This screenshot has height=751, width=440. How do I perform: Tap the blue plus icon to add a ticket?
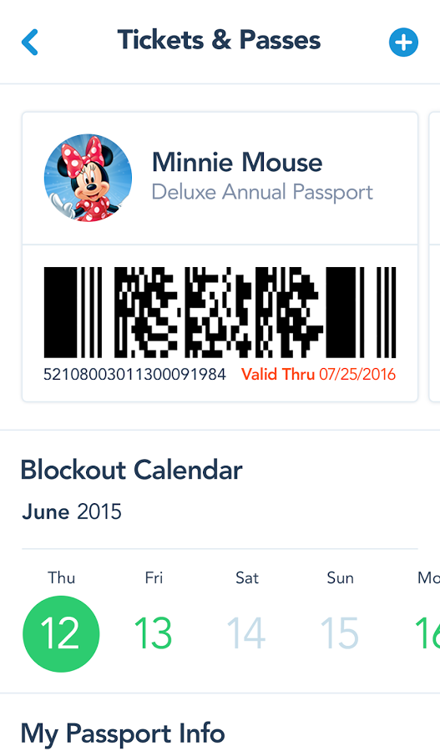click(x=403, y=43)
